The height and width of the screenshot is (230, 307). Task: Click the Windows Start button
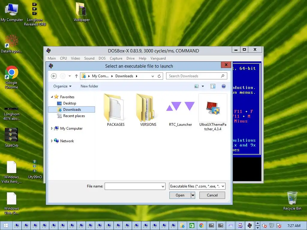pos(6,226)
